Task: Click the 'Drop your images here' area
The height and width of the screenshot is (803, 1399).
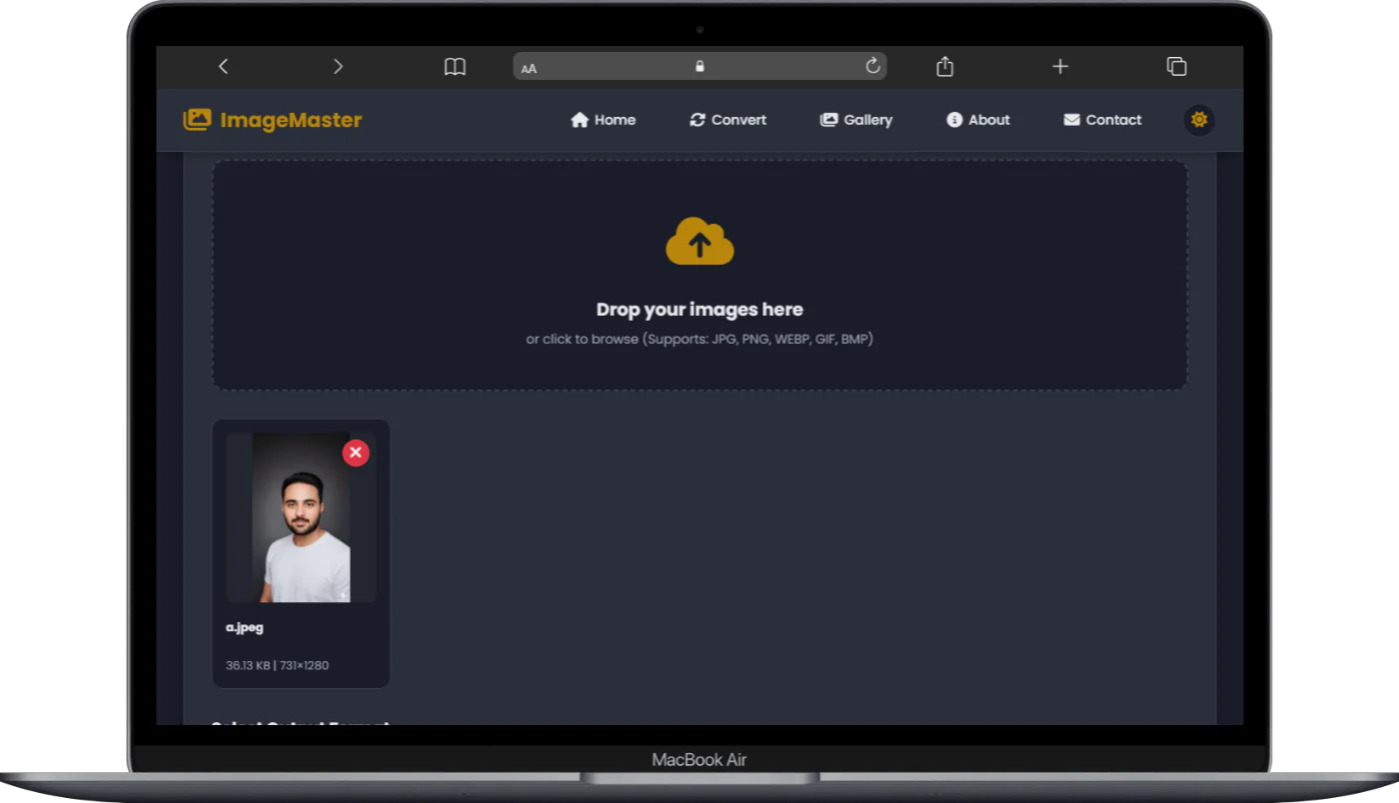Action: (699, 310)
